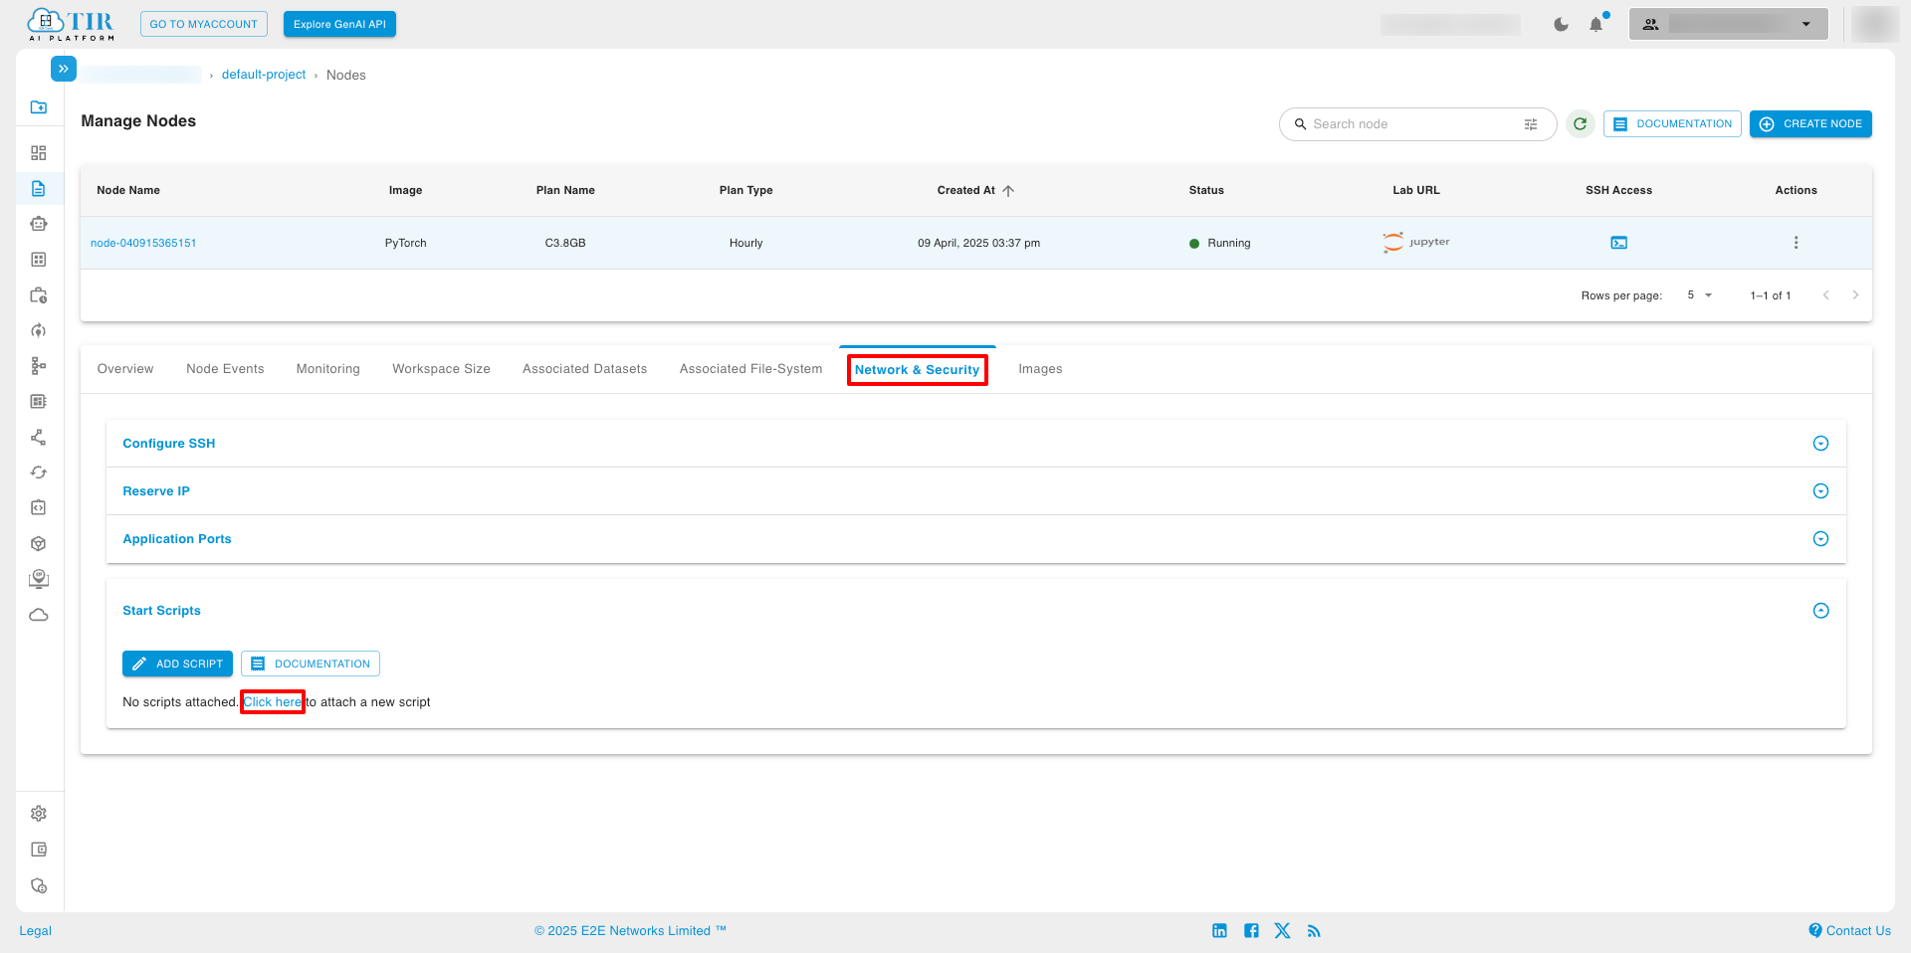1911x953 pixels.
Task: Click the refresh nodes icon
Action: (x=1580, y=124)
